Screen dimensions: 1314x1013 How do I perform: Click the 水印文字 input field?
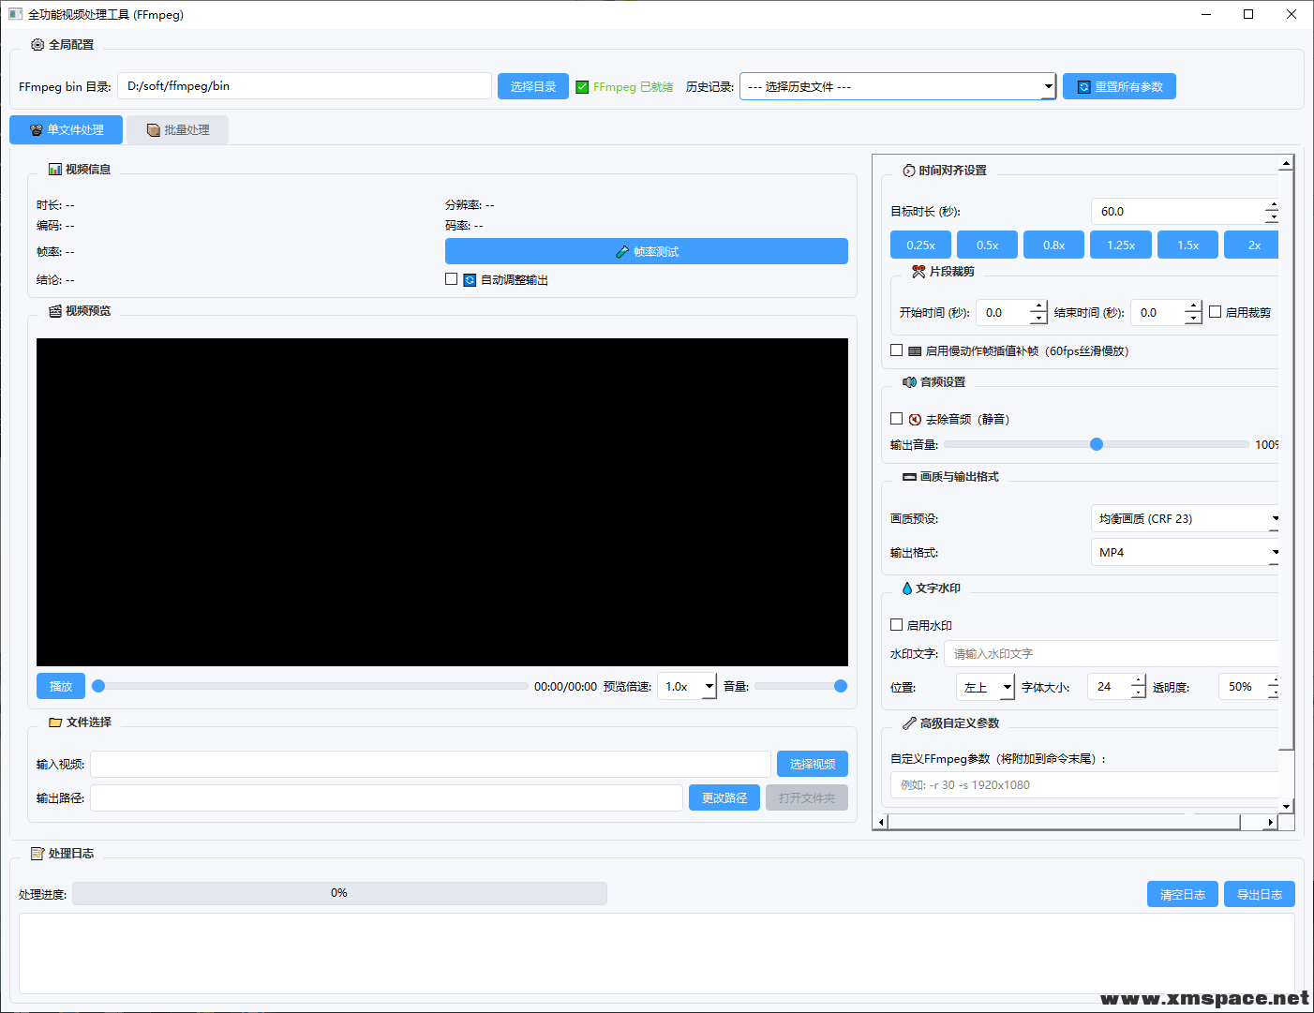pos(1112,653)
